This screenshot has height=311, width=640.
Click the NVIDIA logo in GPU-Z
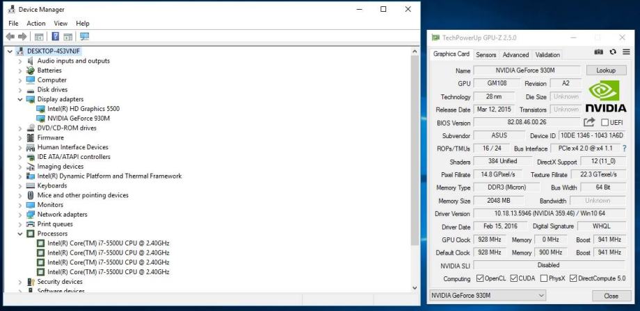coord(606,96)
